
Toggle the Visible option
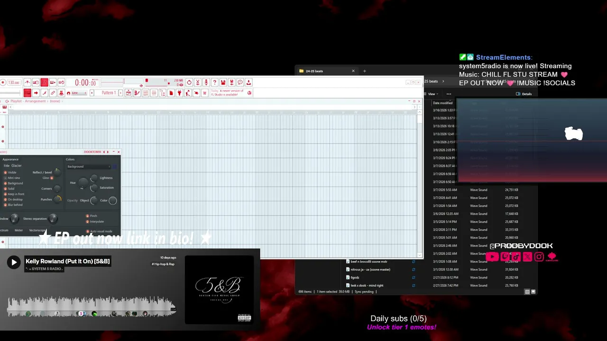point(6,172)
